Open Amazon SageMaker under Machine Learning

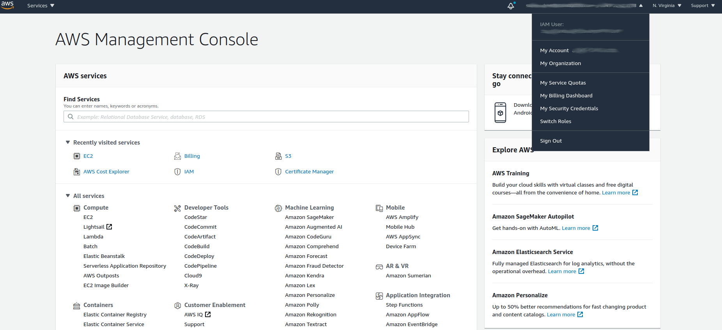click(310, 217)
